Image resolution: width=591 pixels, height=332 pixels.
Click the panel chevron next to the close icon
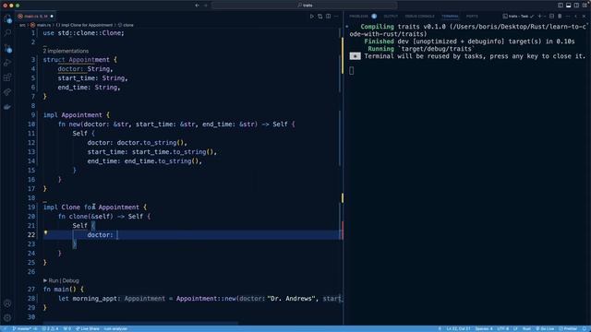tap(576, 17)
